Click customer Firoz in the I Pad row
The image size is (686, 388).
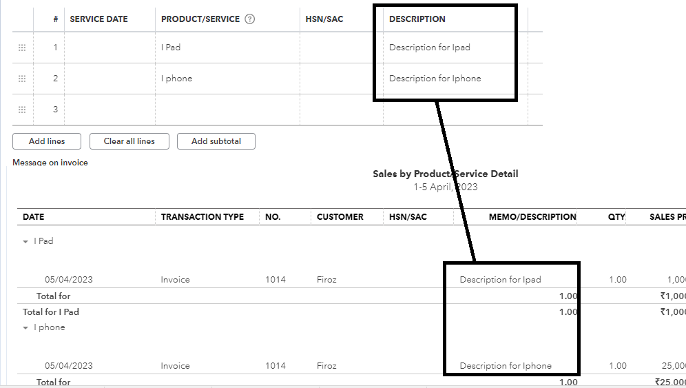pyautogui.click(x=326, y=280)
